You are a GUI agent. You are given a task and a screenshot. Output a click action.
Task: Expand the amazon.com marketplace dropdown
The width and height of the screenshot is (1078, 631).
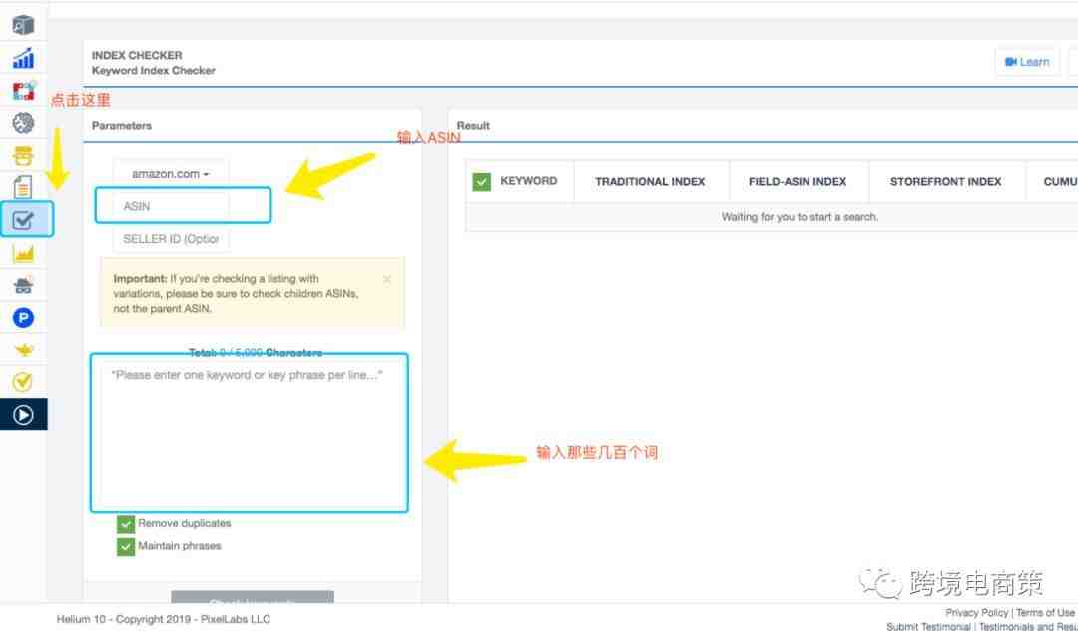(171, 174)
